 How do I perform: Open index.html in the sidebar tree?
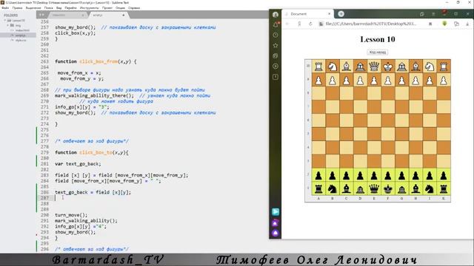(22, 30)
